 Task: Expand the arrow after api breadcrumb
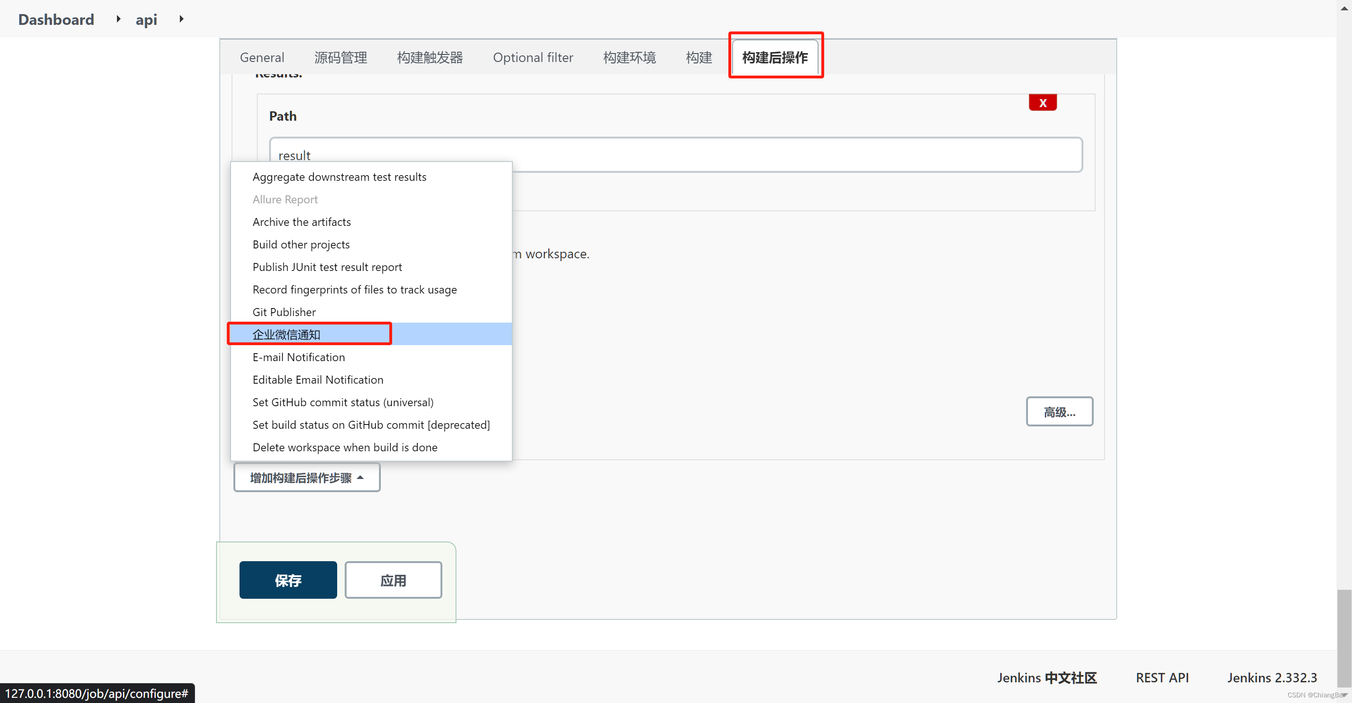(181, 19)
